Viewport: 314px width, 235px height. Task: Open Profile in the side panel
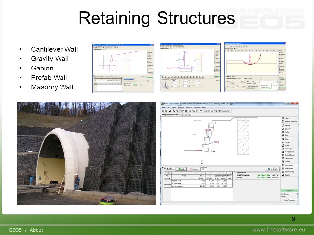[x=285, y=132]
